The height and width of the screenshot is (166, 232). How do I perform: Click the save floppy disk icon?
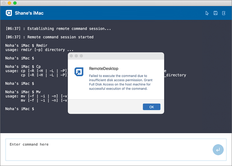click(215, 13)
